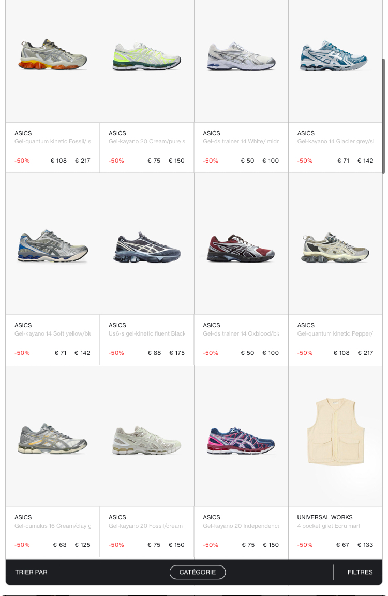Image resolution: width=388 pixels, height=596 pixels.
Task: Open the Filtres panel
Action: pos(360,572)
